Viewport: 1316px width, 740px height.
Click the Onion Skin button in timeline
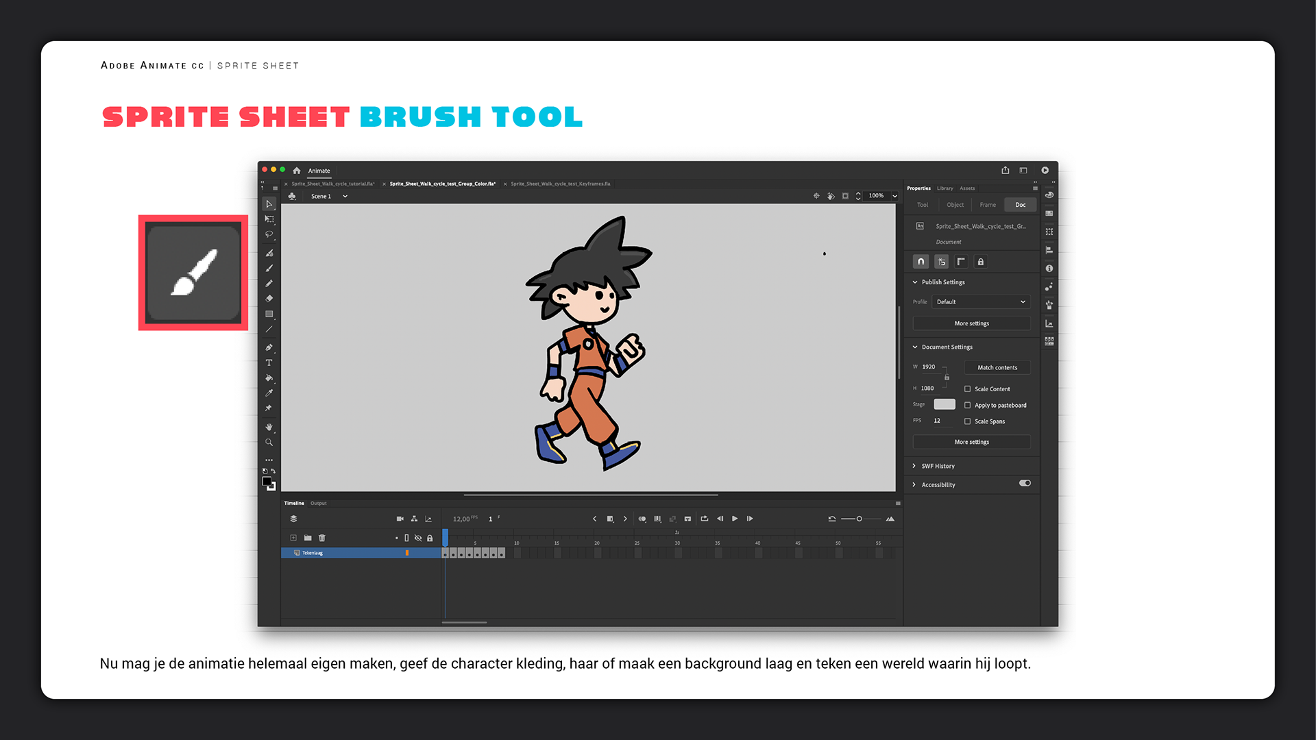642,519
